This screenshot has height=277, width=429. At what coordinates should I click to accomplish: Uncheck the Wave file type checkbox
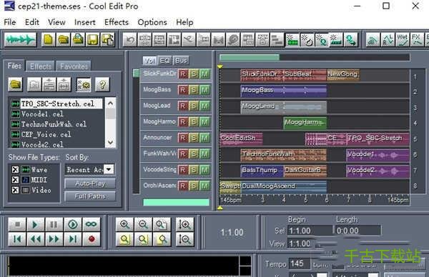coord(15,170)
